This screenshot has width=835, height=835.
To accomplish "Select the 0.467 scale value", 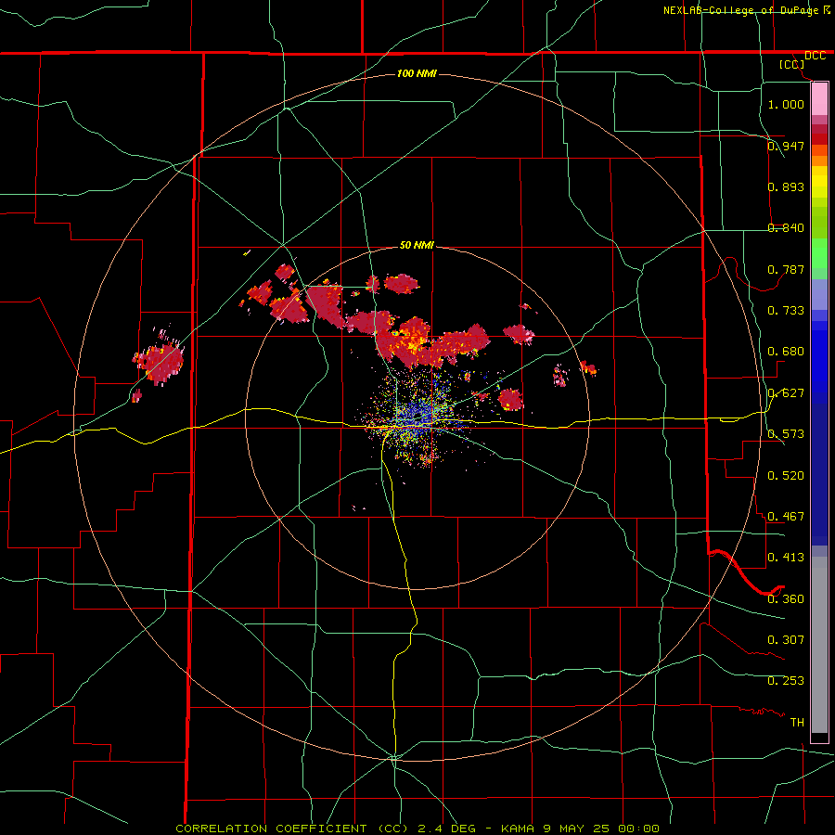I will click(x=786, y=517).
